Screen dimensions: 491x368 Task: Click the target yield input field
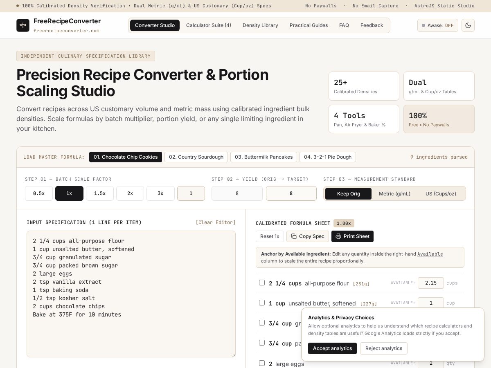click(x=291, y=193)
